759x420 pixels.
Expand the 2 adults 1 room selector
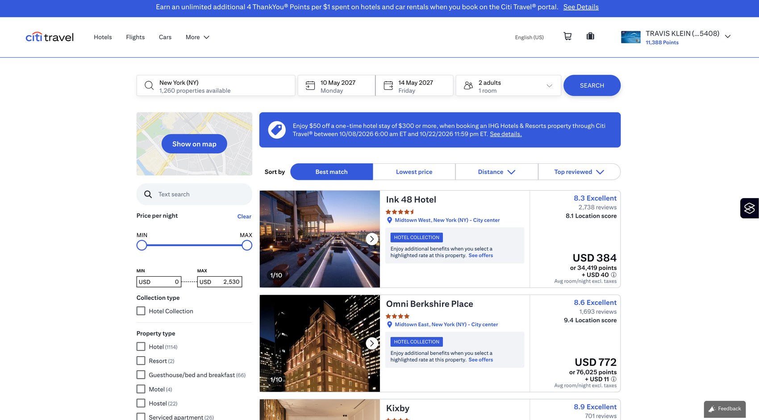click(x=508, y=85)
